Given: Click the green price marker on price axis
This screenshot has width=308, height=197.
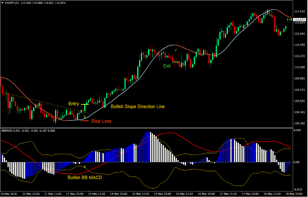Looking at the screenshot, I should point(291,20).
